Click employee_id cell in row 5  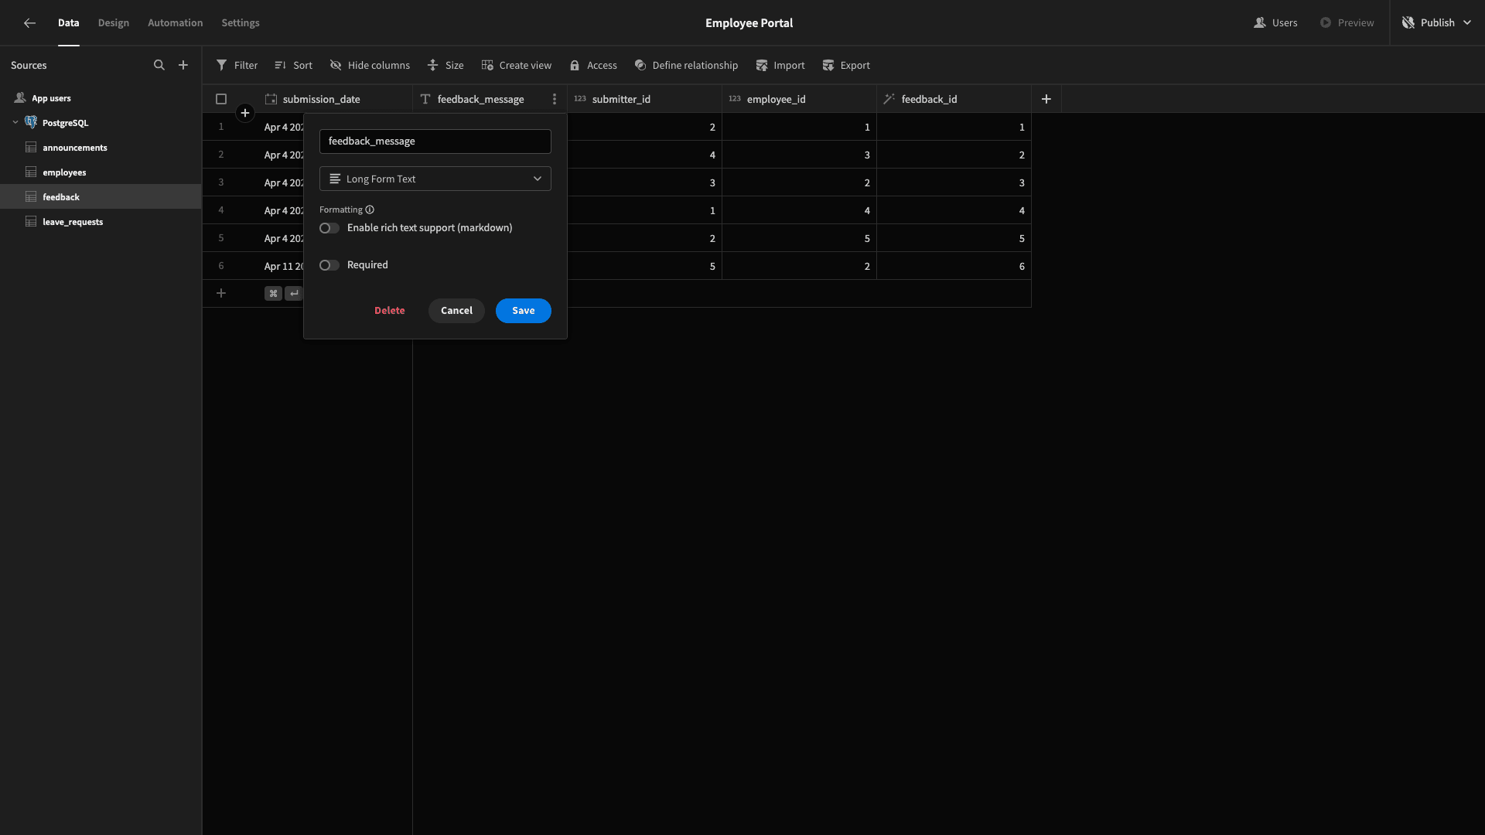799,238
